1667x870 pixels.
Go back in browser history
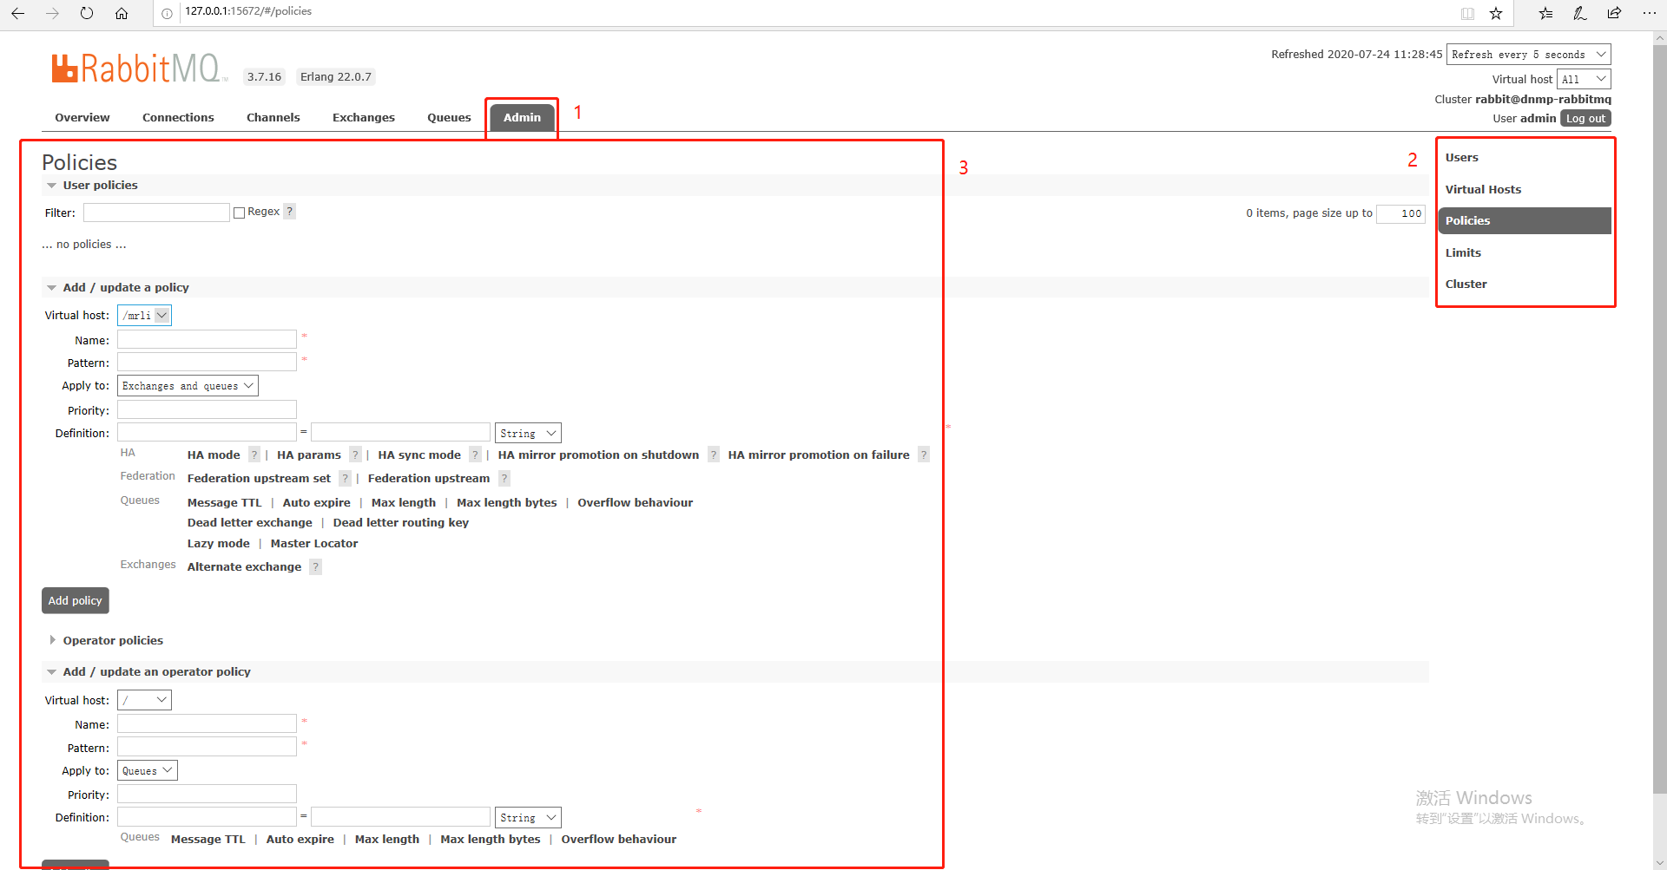17,13
